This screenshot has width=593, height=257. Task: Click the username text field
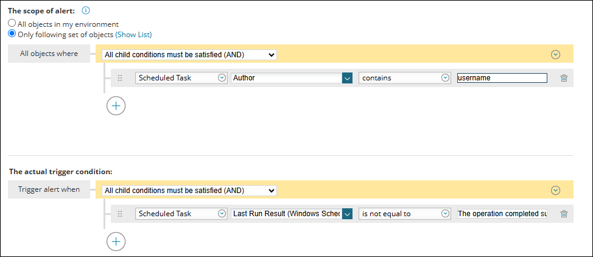502,78
